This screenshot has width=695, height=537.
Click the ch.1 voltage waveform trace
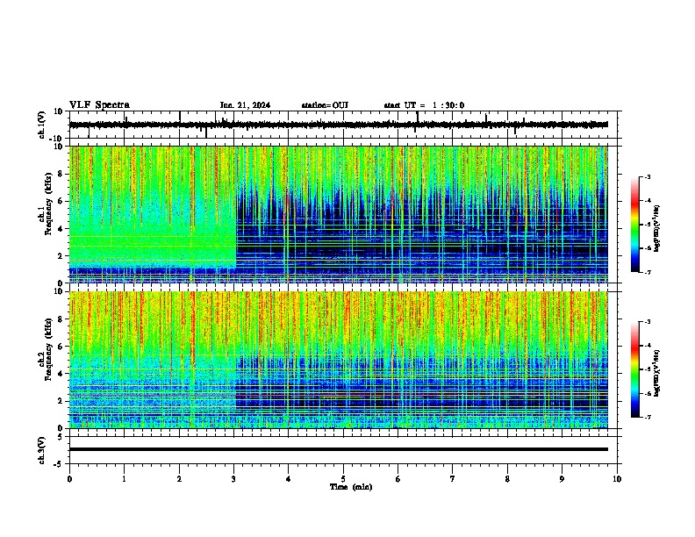338,125
